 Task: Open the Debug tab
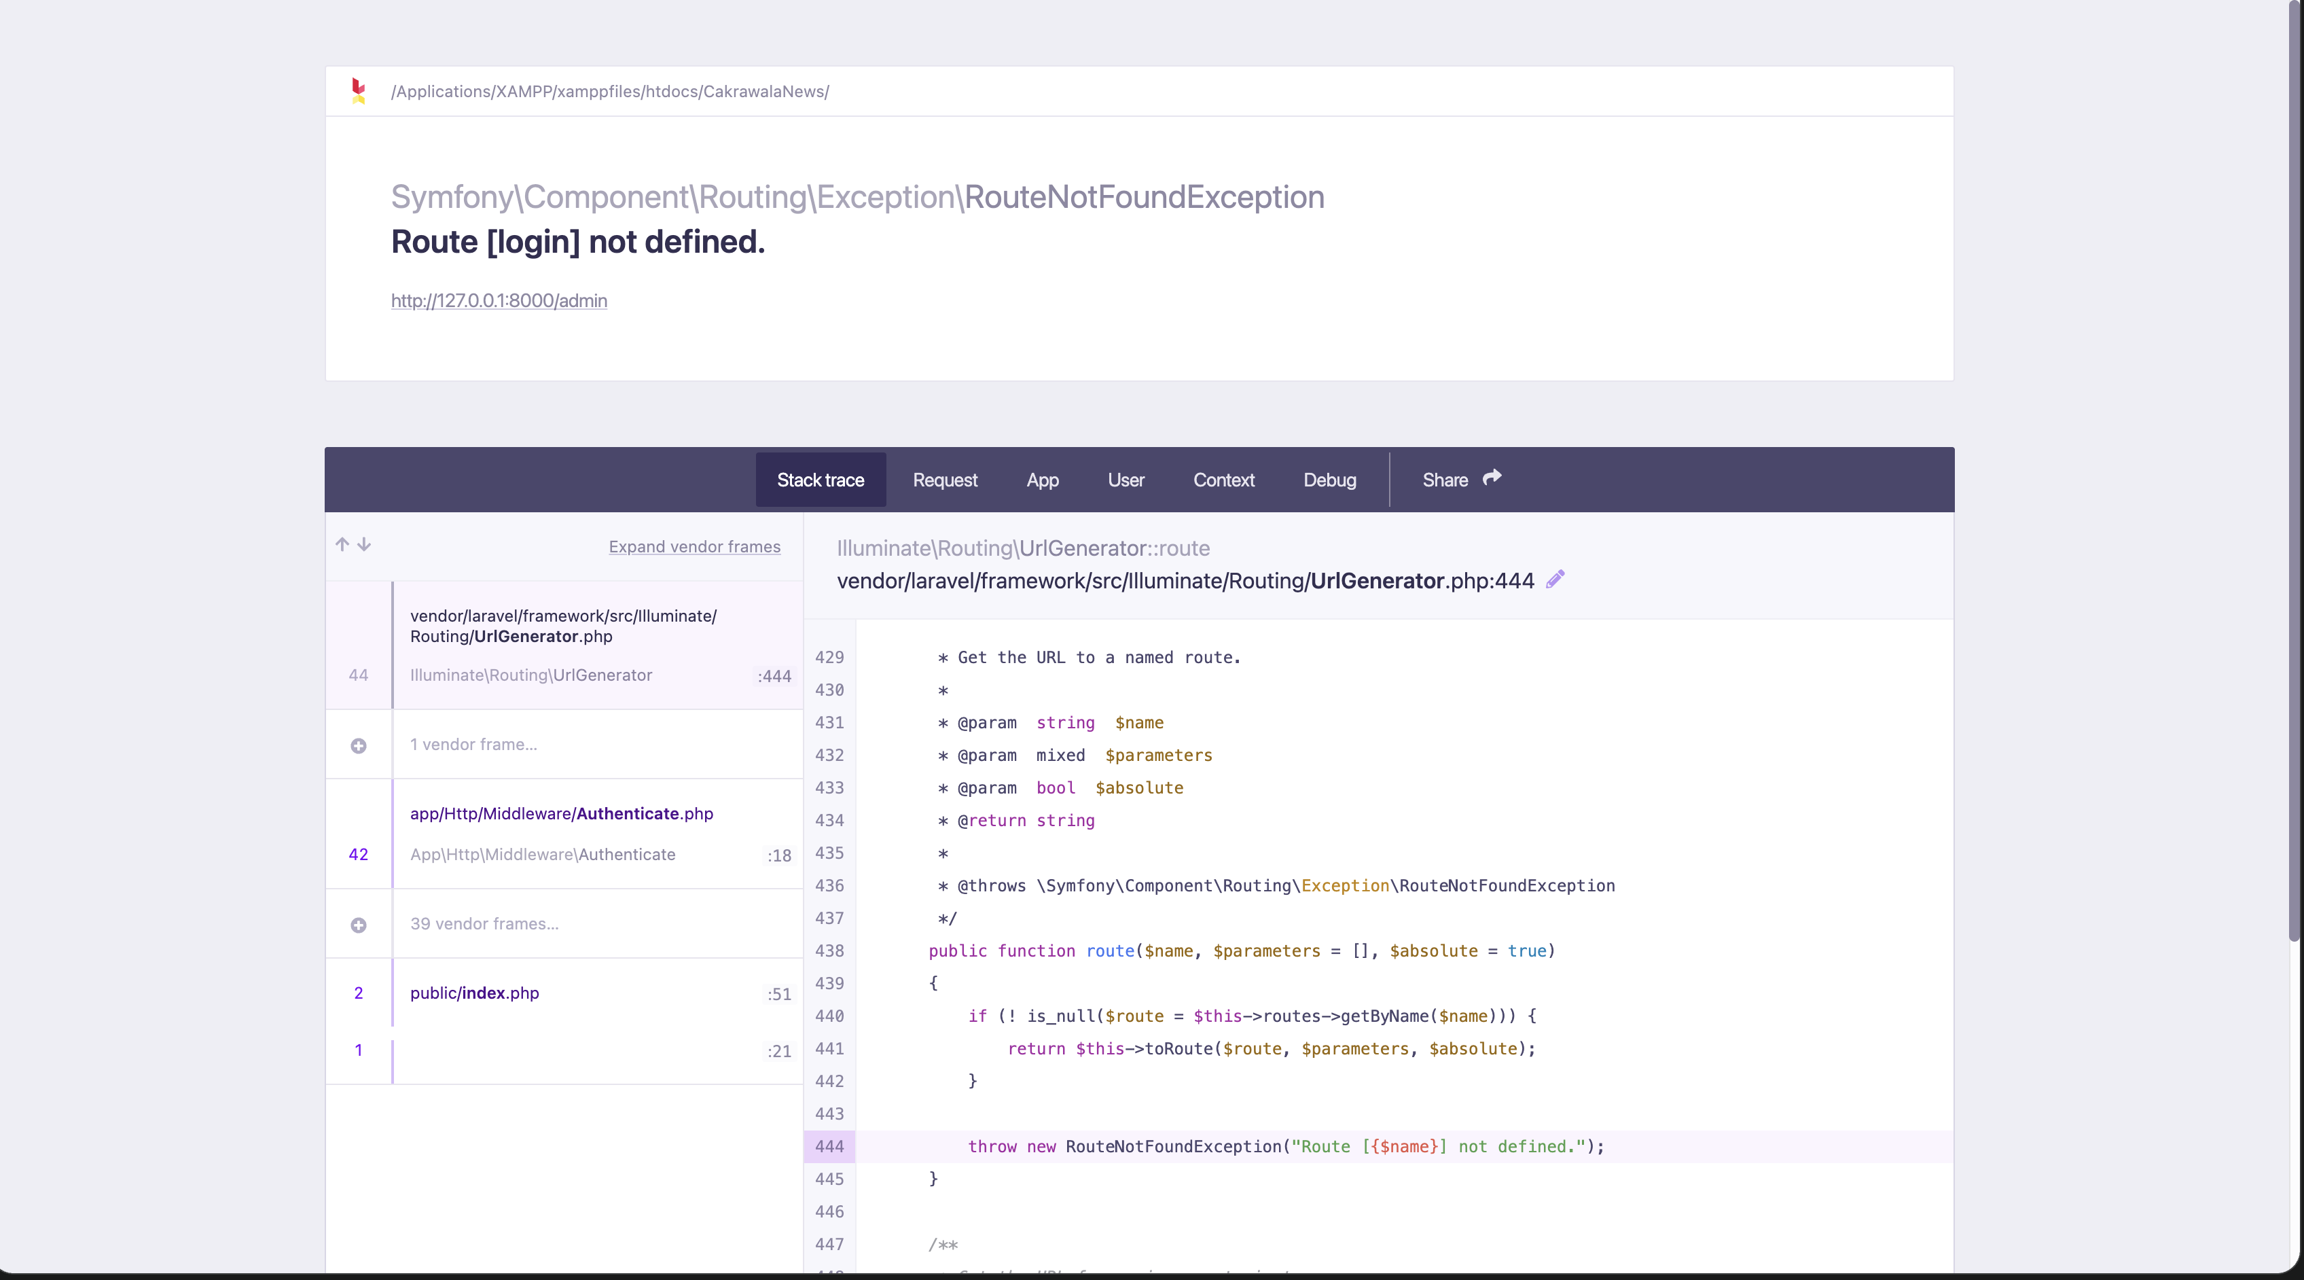[x=1329, y=480]
